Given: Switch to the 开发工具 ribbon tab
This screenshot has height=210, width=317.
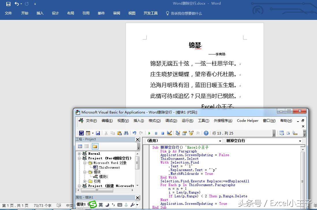Looking at the screenshot, I should pyautogui.click(x=150, y=13).
